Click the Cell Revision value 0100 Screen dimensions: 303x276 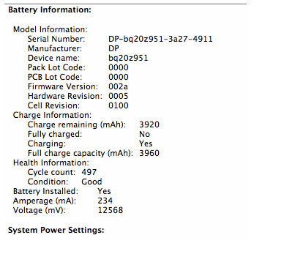pos(119,105)
